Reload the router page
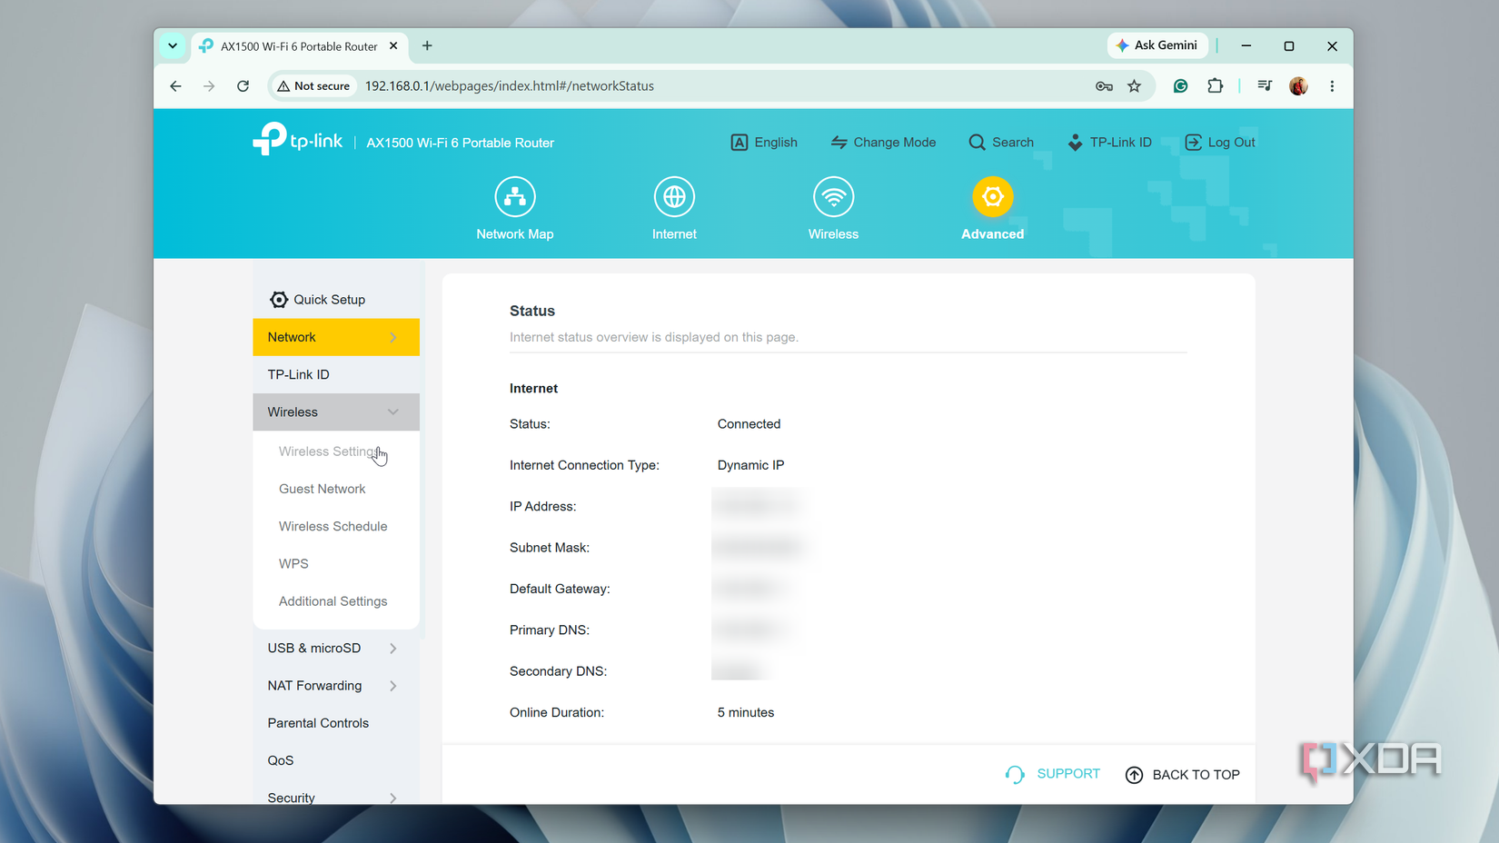1499x843 pixels. (x=243, y=86)
